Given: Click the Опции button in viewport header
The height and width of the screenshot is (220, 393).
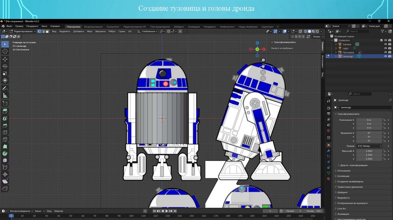Looking at the screenshot, I should click(317, 36).
